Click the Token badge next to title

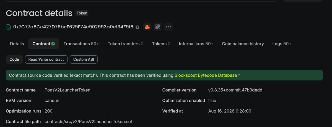pyautogui.click(x=82, y=13)
